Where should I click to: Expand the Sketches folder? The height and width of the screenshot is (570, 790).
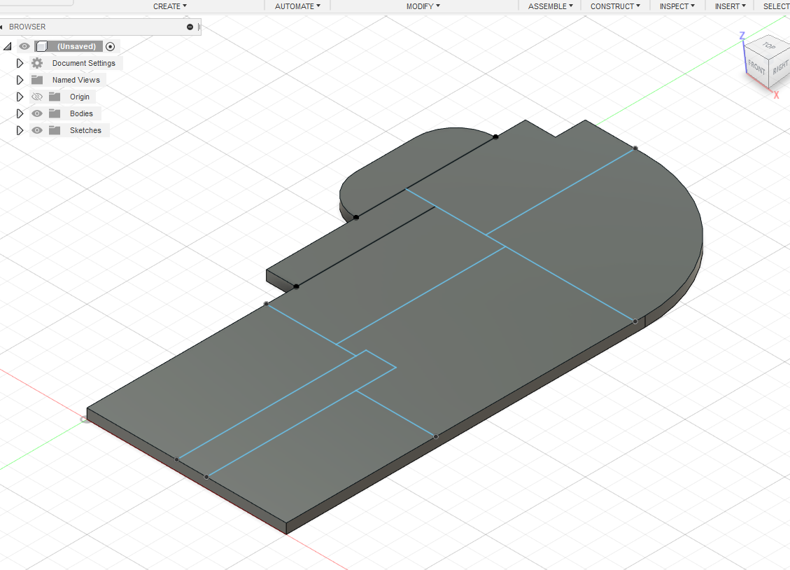click(x=20, y=130)
